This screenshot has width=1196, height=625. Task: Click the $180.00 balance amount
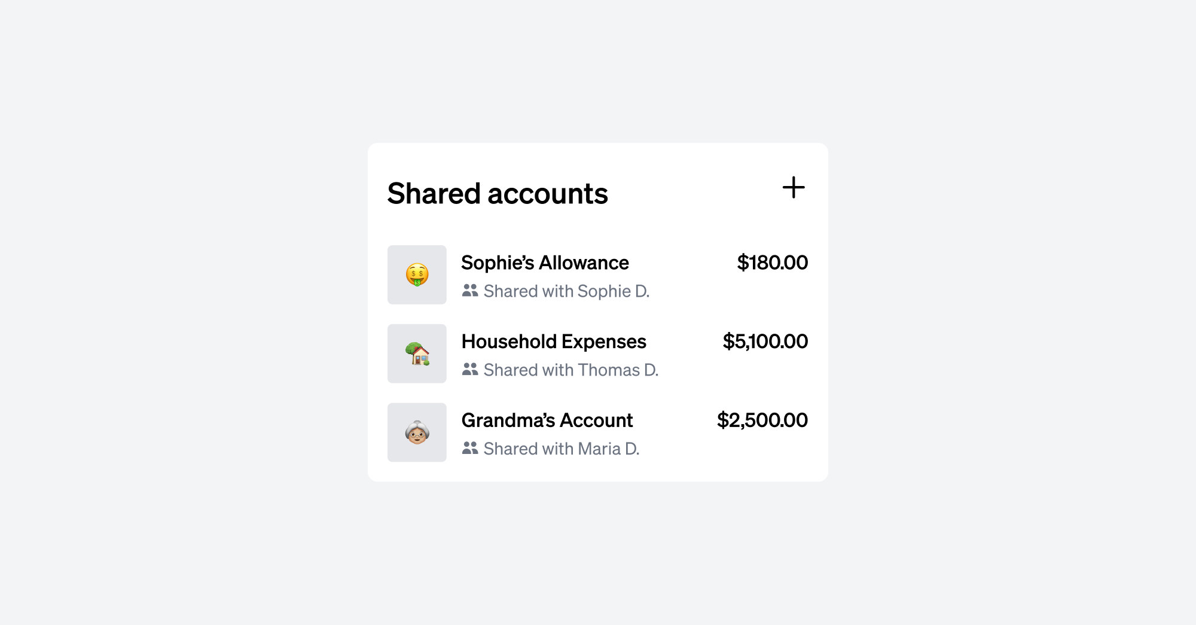772,262
